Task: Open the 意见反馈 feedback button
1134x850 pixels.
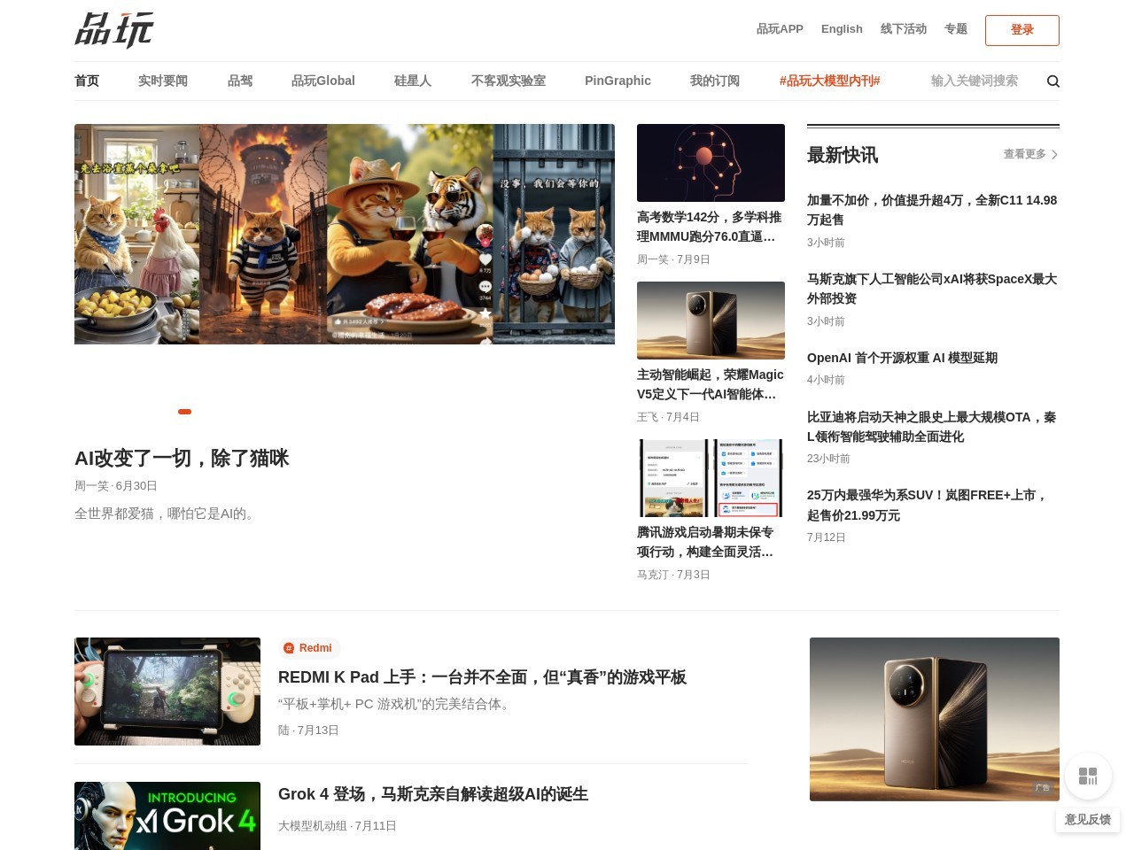Action: point(1087,819)
